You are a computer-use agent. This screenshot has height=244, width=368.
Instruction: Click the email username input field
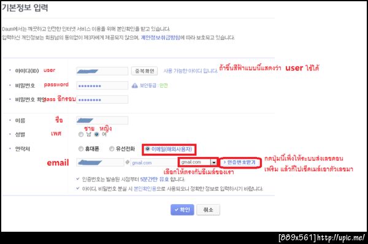[100, 162]
